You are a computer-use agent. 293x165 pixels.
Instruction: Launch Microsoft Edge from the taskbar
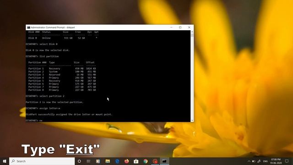point(117,161)
